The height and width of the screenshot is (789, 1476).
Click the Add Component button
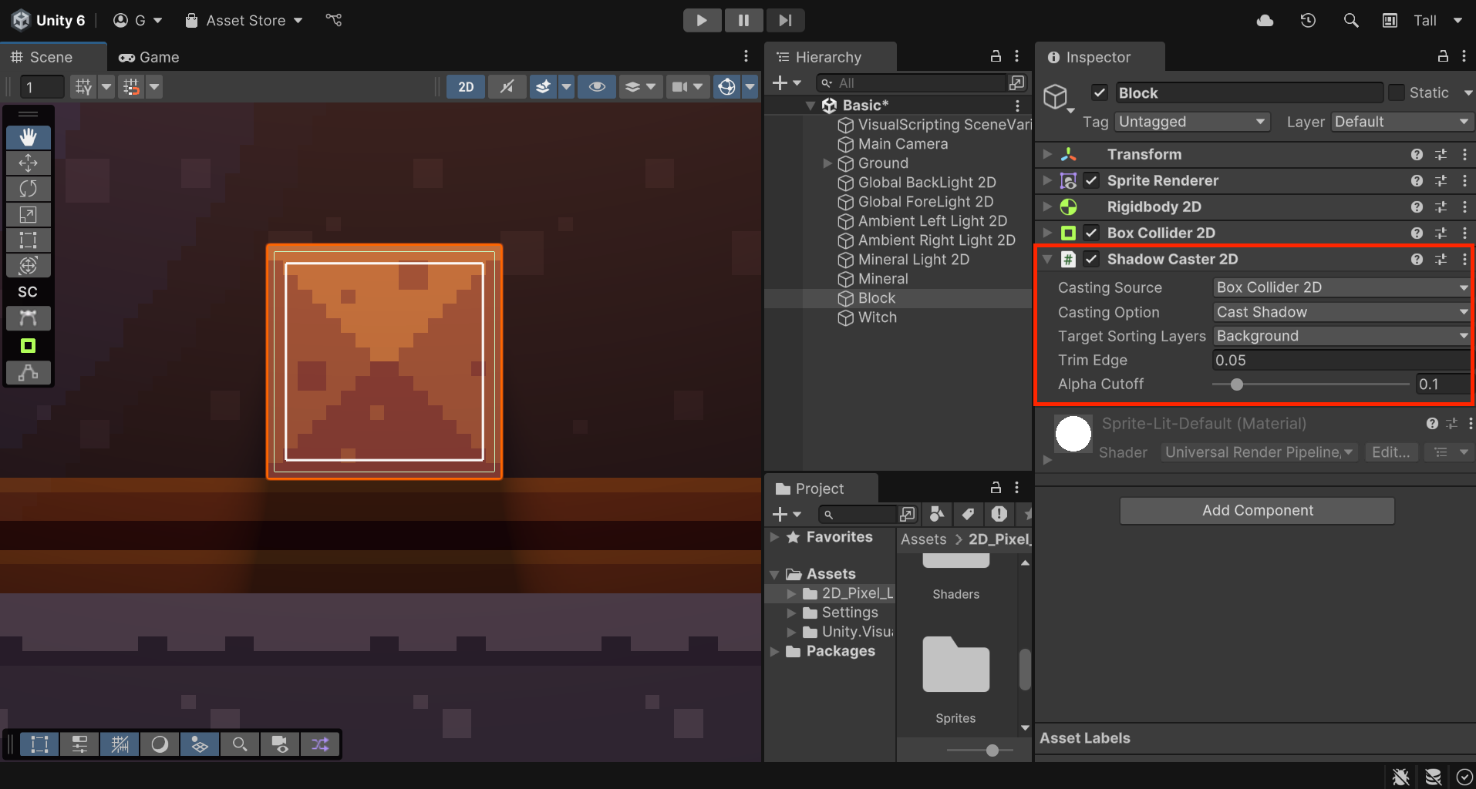1257,511
